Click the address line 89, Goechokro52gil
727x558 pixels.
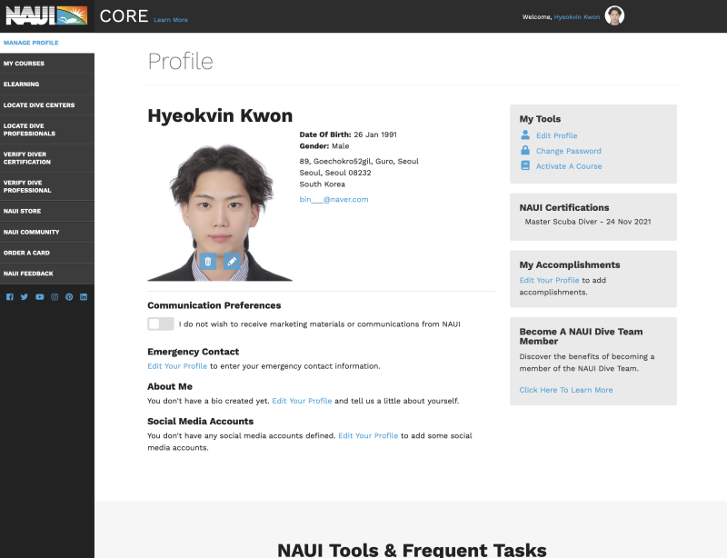[359, 161]
